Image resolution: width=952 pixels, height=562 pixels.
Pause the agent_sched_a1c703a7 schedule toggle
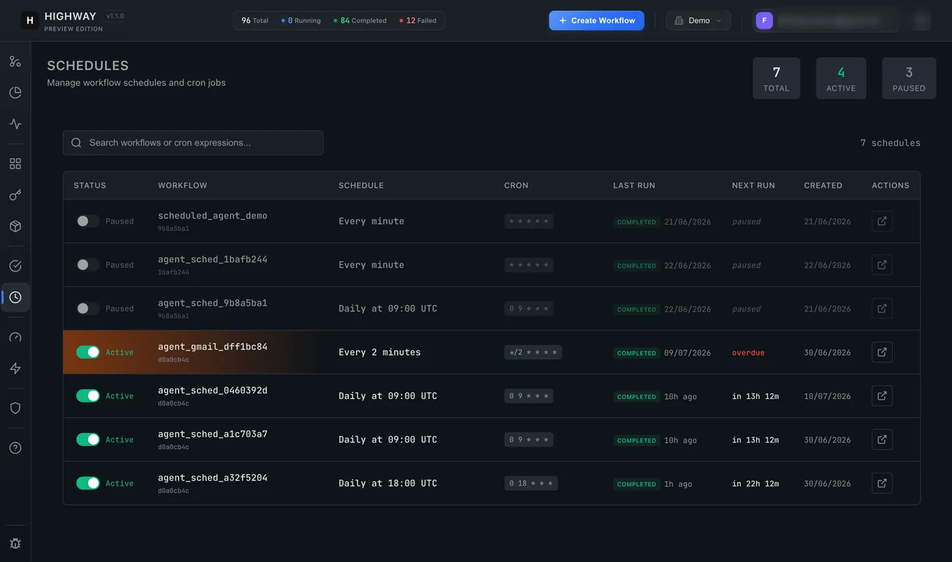[x=87, y=439]
